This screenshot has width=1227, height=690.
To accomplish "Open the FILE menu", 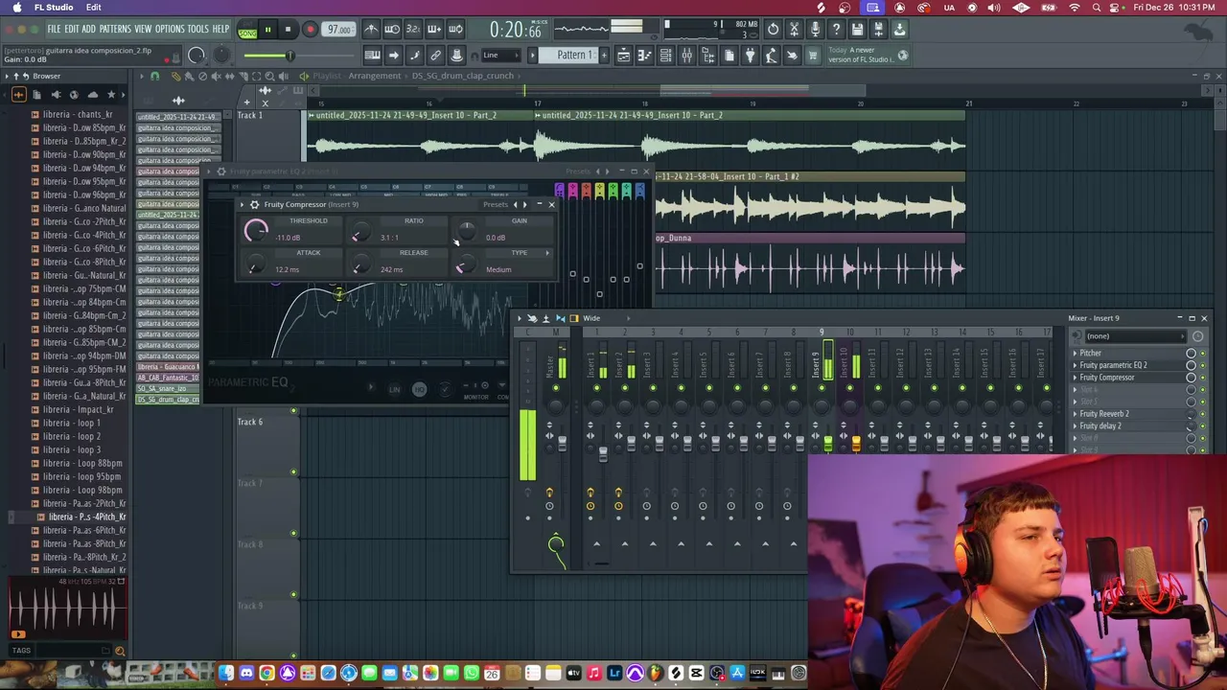I will [x=54, y=29].
